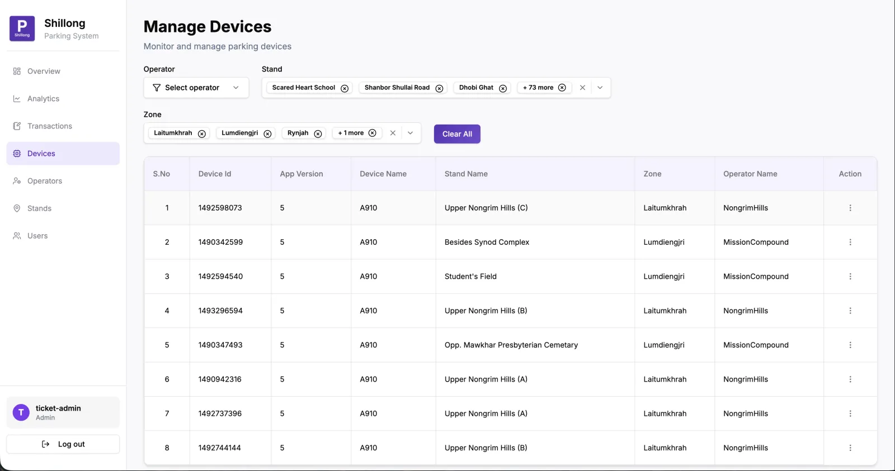Screen dimensions: 895x471
Task: Open action menu for device 1490942316
Action: 850,379
